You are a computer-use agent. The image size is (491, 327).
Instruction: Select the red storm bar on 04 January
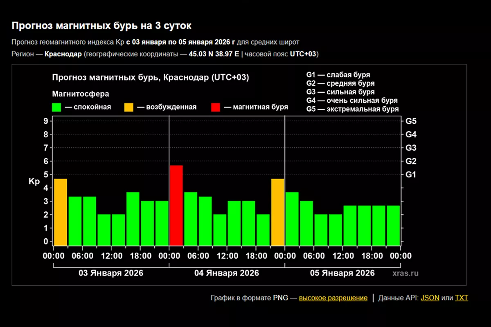coord(176,205)
